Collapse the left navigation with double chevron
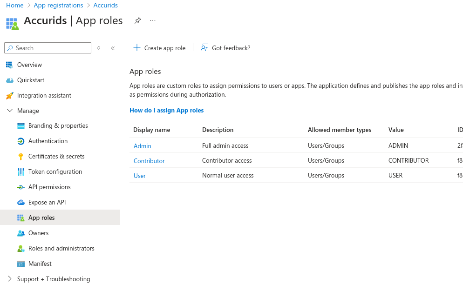The width and height of the screenshot is (463, 290). click(x=112, y=48)
